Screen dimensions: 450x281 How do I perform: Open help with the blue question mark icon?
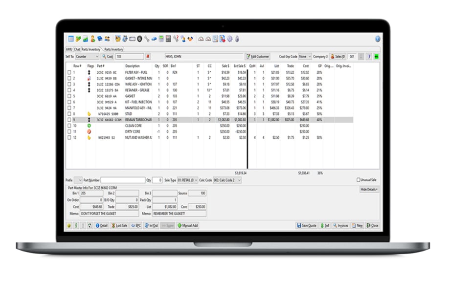pyautogui.click(x=378, y=39)
